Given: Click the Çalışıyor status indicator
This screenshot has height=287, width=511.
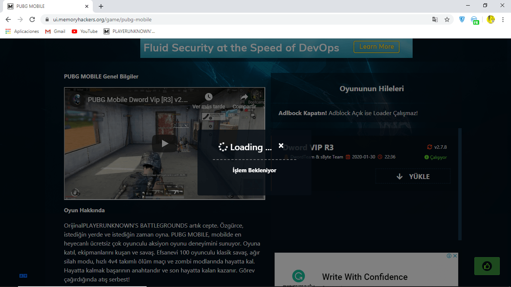Looking at the screenshot, I should [436, 157].
